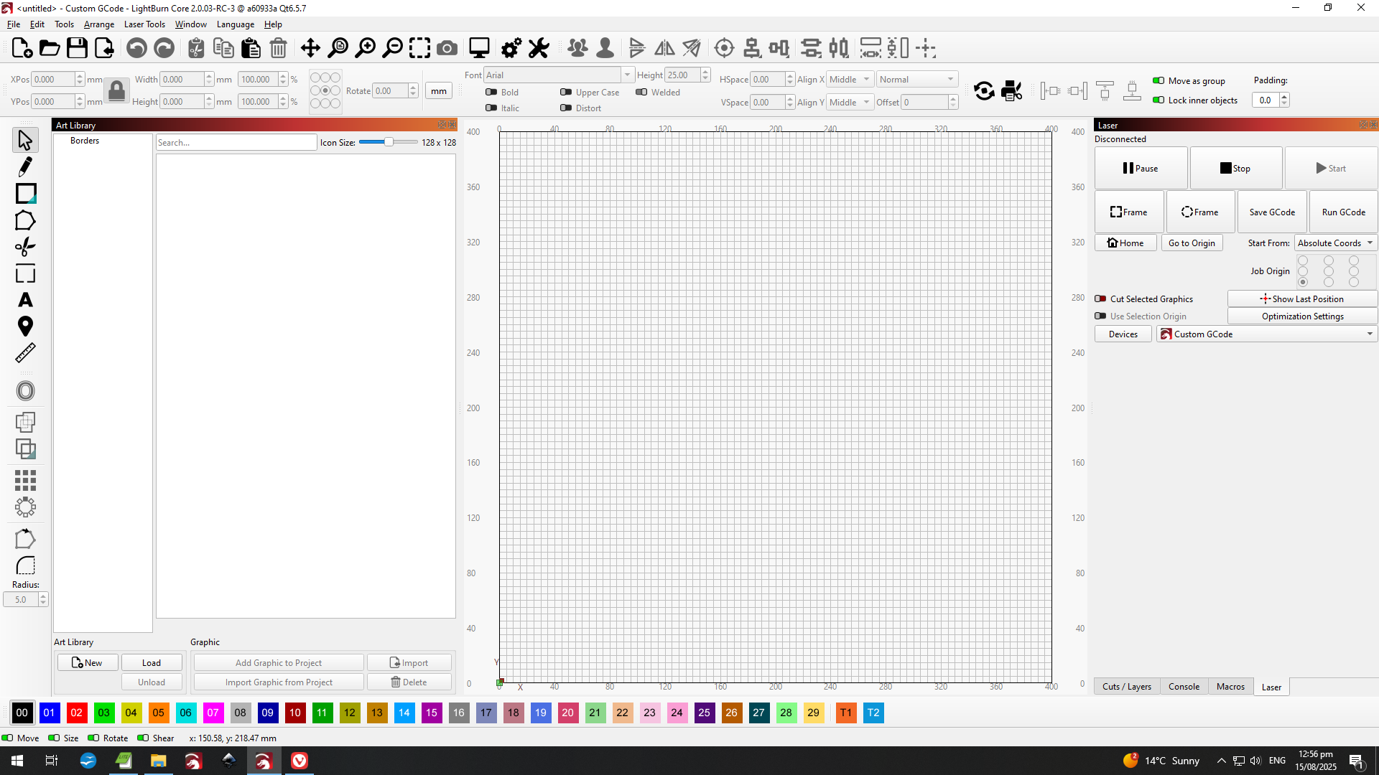Open the Laser Tools menu

(144, 24)
